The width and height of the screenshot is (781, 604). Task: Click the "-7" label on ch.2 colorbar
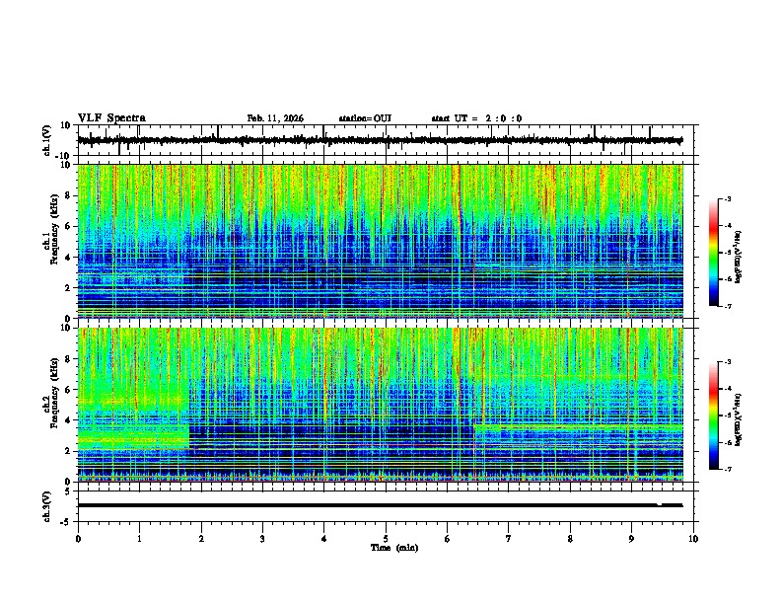pyautogui.click(x=727, y=470)
